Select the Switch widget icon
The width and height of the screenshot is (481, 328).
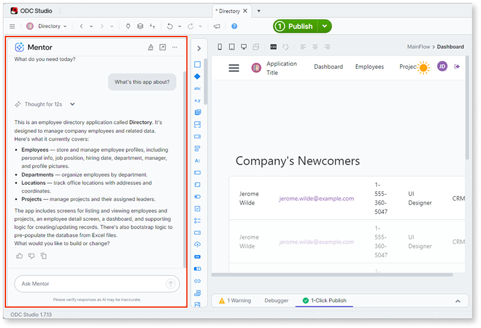tap(198, 197)
